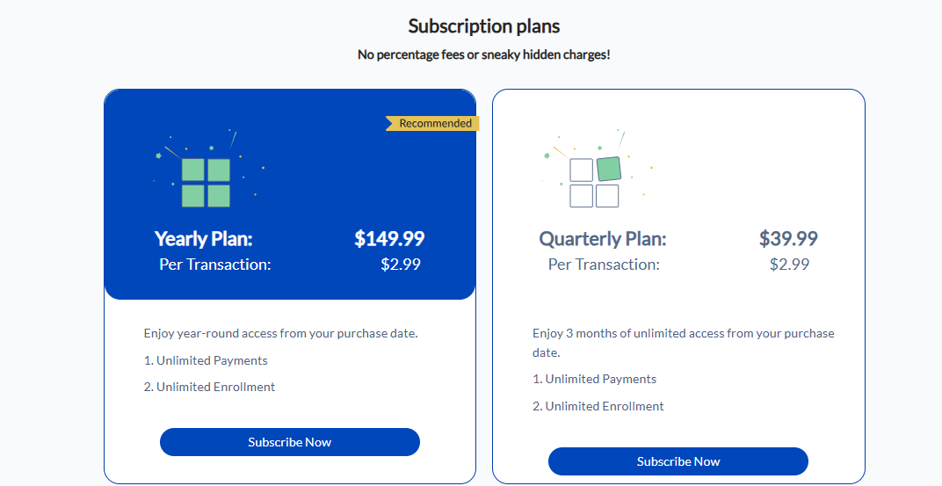Viewport: 942px width, 486px height.
Task: Click the Quarterly Plan title
Action: tap(603, 239)
